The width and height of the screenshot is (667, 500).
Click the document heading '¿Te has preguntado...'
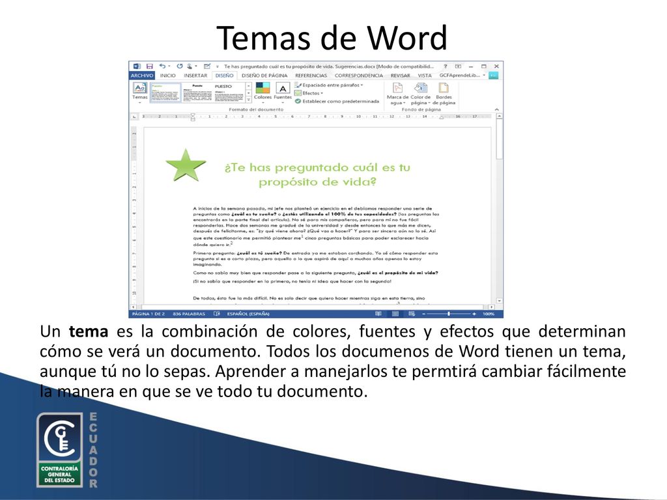[317, 174]
